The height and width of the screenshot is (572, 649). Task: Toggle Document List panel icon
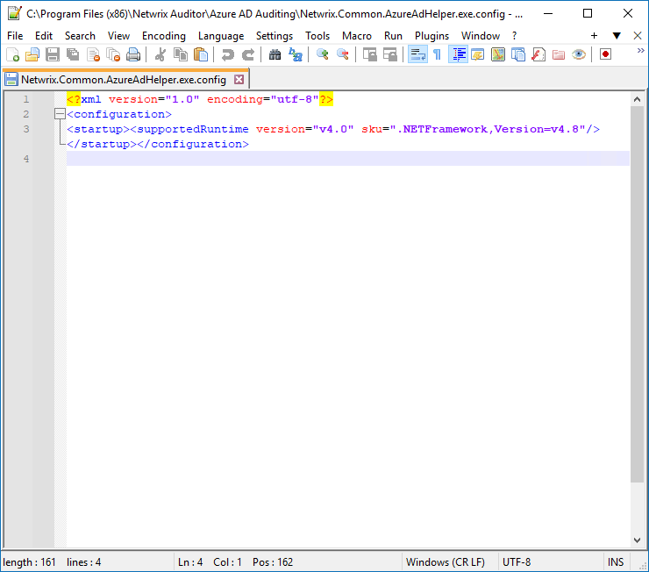(x=518, y=54)
